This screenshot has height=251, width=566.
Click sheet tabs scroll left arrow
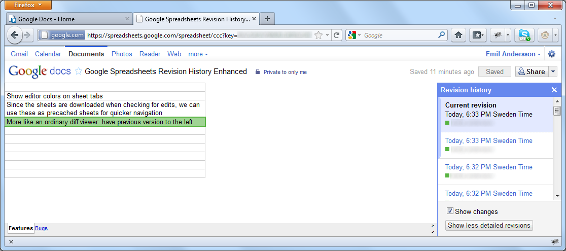(433, 232)
